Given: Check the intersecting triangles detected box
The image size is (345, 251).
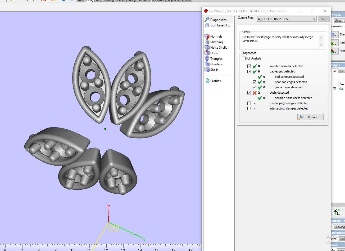Looking at the screenshot, I should coord(249,108).
